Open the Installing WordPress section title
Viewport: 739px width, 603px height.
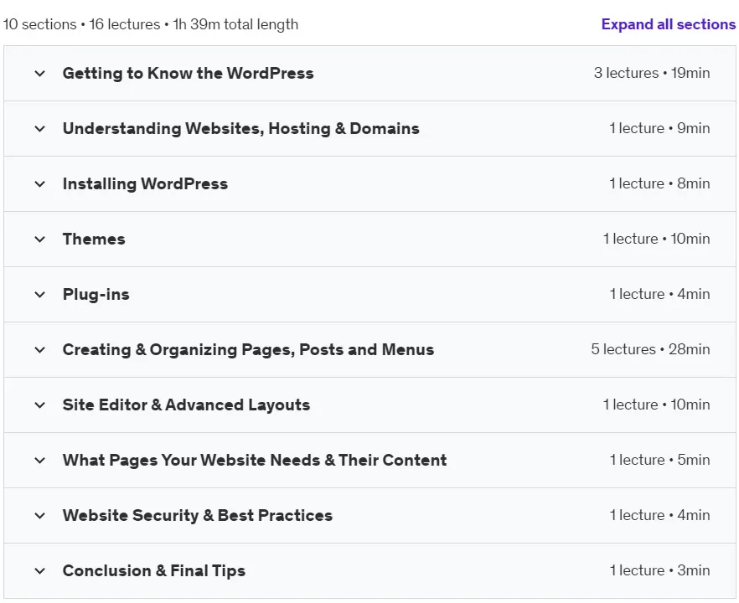145,183
